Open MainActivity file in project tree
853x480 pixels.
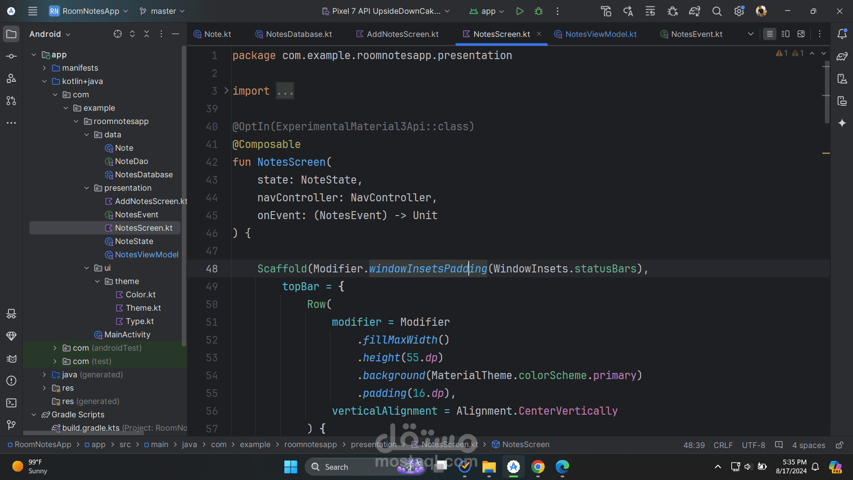coord(127,335)
